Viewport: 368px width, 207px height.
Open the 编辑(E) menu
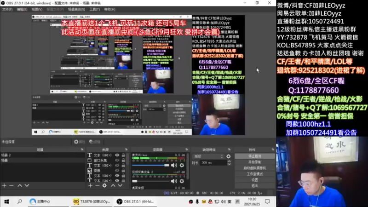(22, 9)
